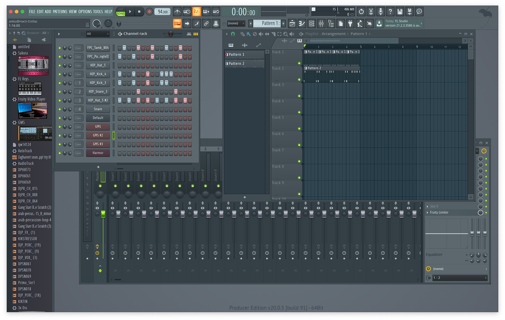Viewport: 505px width, 320px height.
Task: Open the PATTERNS menu
Action: 60,12
